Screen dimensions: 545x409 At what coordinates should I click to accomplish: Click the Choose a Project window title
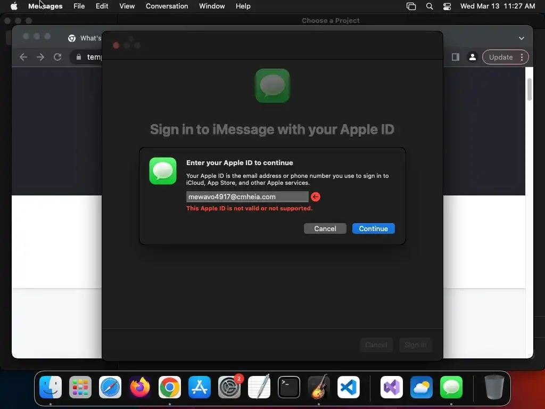coord(331,21)
